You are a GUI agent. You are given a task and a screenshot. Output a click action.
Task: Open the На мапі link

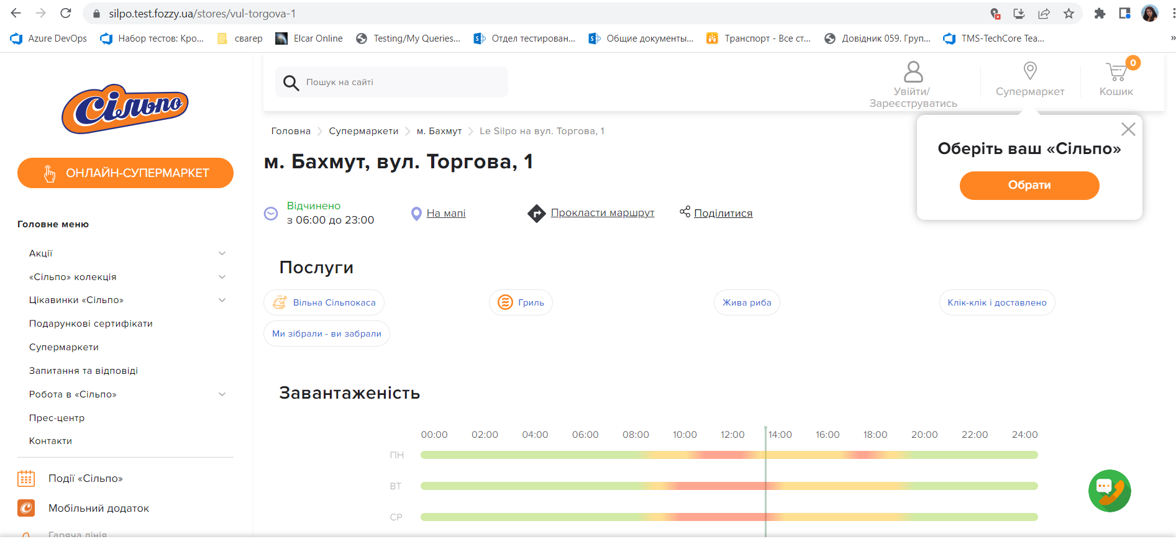click(446, 214)
